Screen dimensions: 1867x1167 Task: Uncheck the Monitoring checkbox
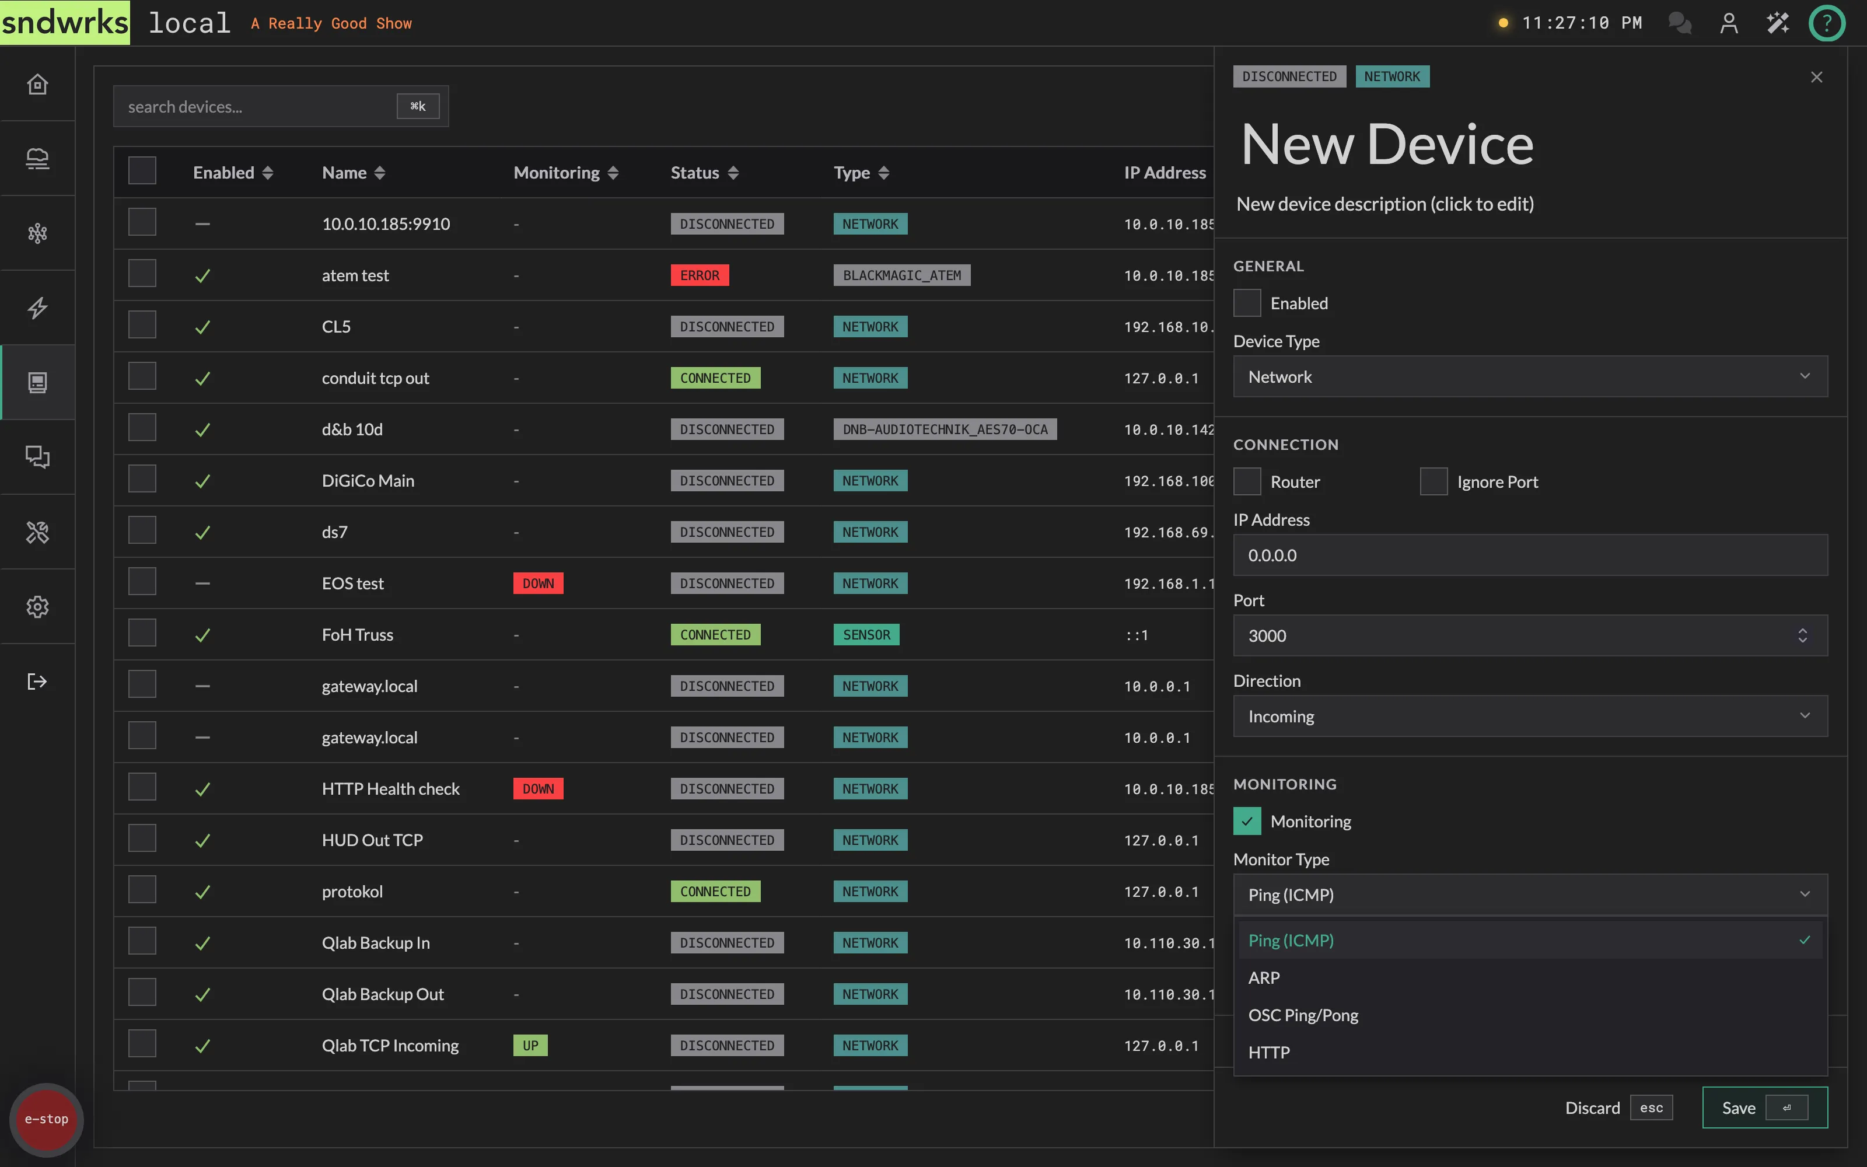[1247, 821]
